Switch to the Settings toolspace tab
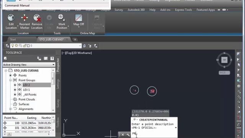245x138 pixels. [58, 84]
